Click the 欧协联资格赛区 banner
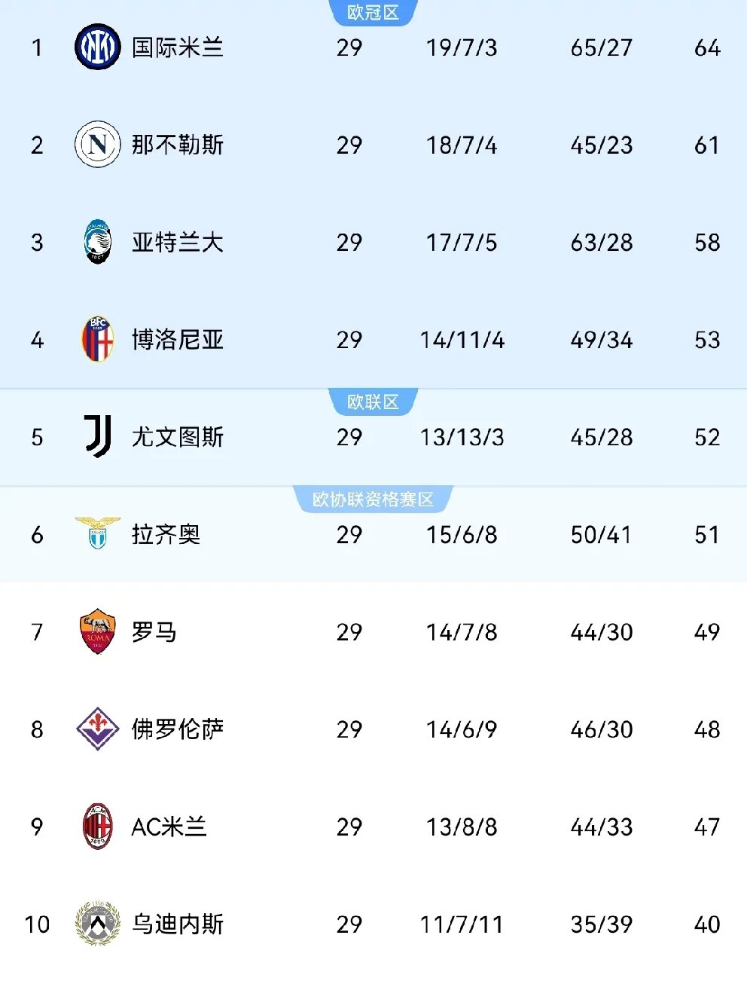747x987 pixels. (373, 499)
